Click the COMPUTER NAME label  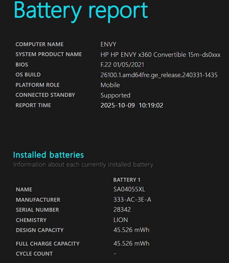pyautogui.click(x=39, y=44)
